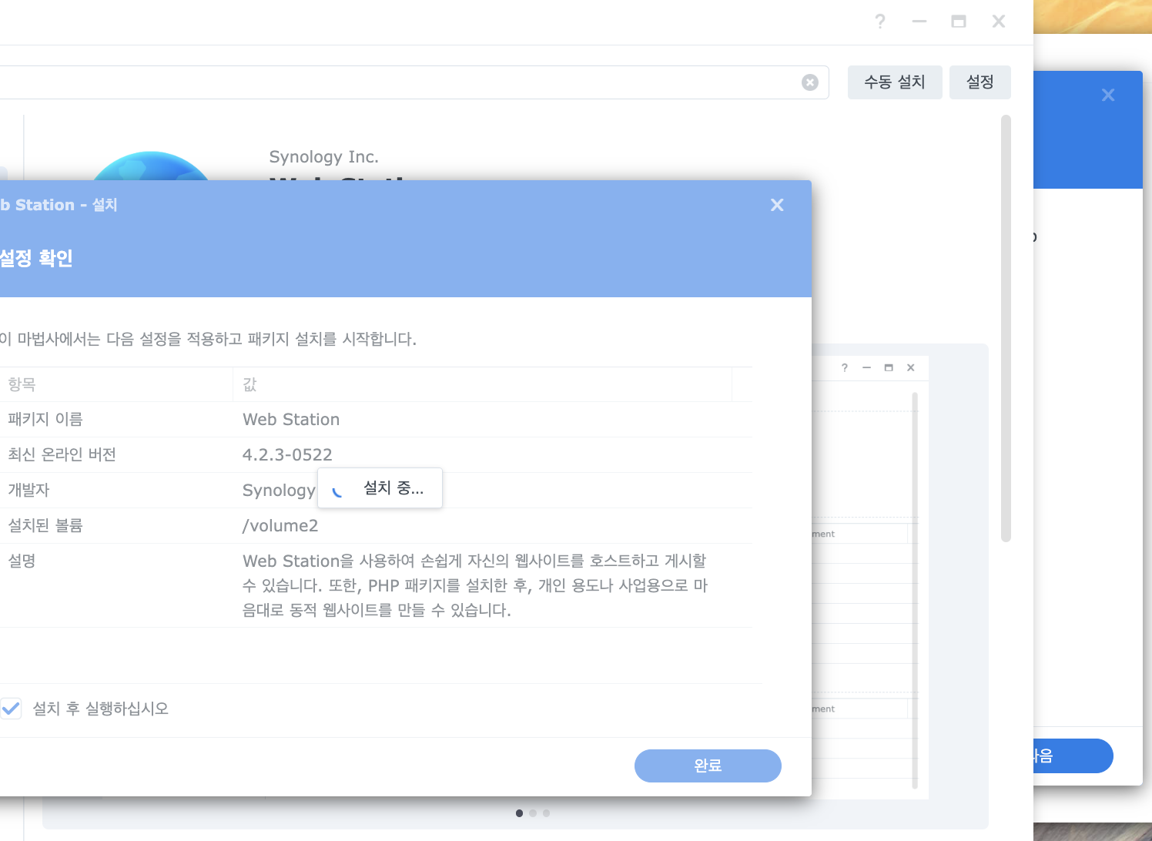
Task: Click the Web Station package screenshot thumbnail
Action: coord(870,578)
